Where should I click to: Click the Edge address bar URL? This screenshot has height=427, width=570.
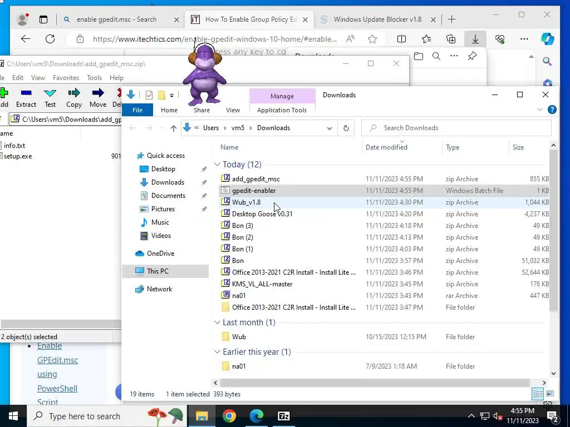214,39
